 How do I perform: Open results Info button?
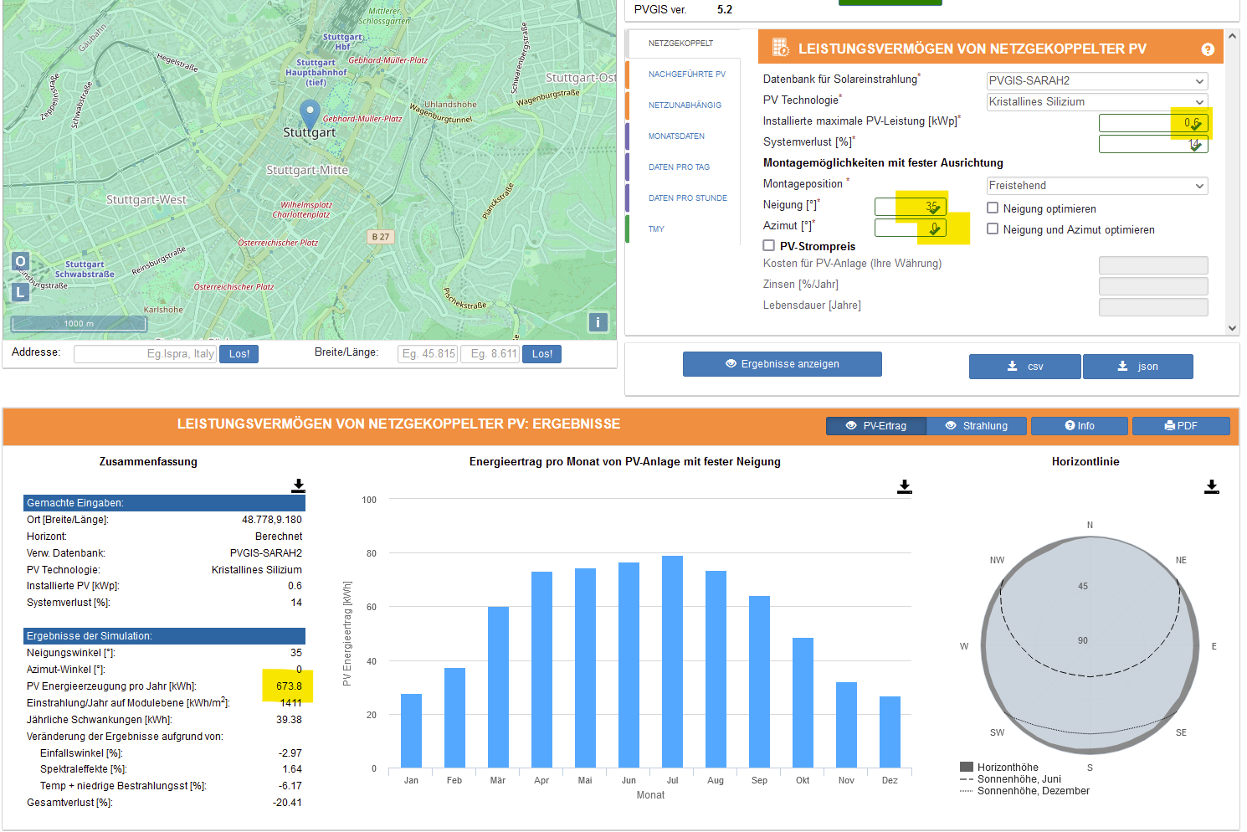[x=1080, y=426]
